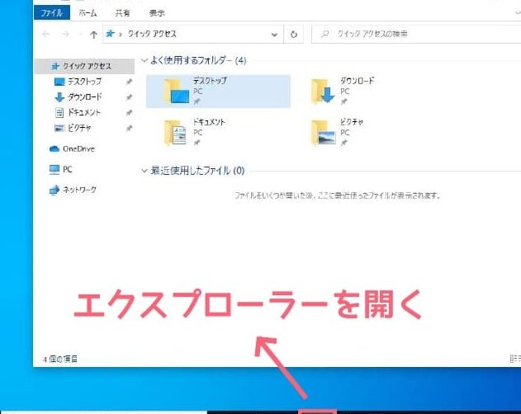Open the デスクトップ folder icon in main pane
The height and width of the screenshot is (414, 521).
[x=176, y=92]
